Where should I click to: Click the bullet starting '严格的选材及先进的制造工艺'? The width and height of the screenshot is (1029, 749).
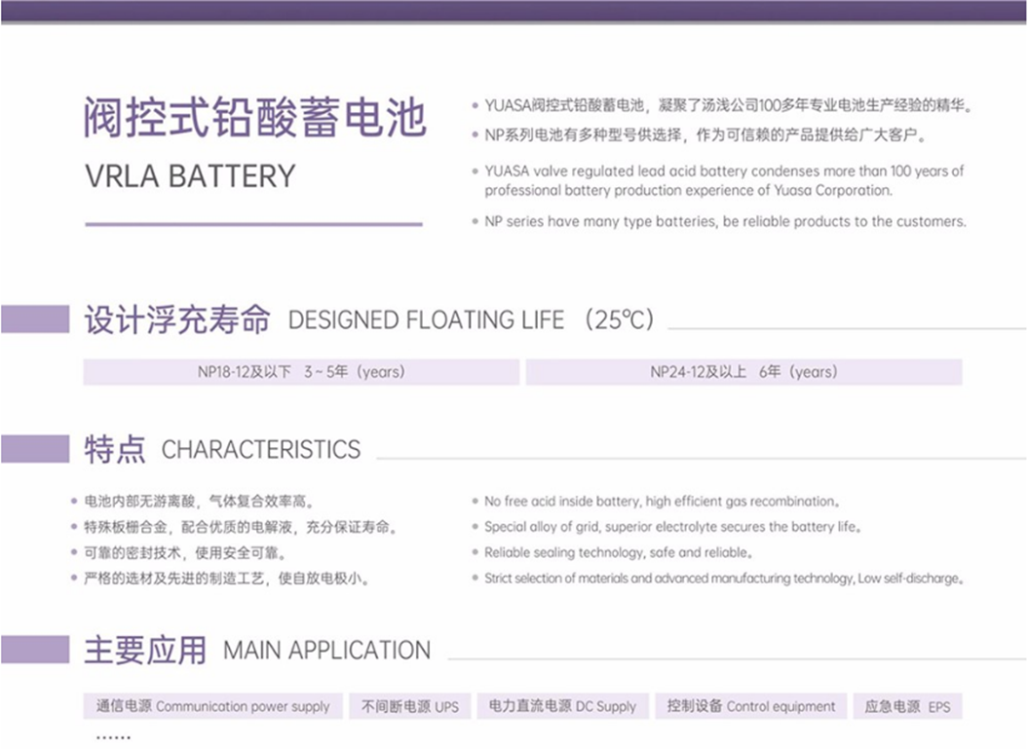pos(227,579)
